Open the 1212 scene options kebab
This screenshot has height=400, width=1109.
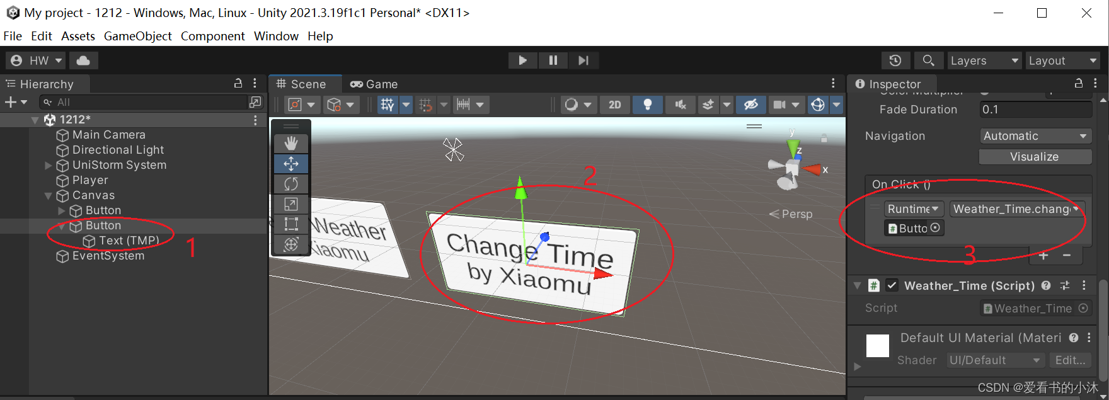[255, 120]
